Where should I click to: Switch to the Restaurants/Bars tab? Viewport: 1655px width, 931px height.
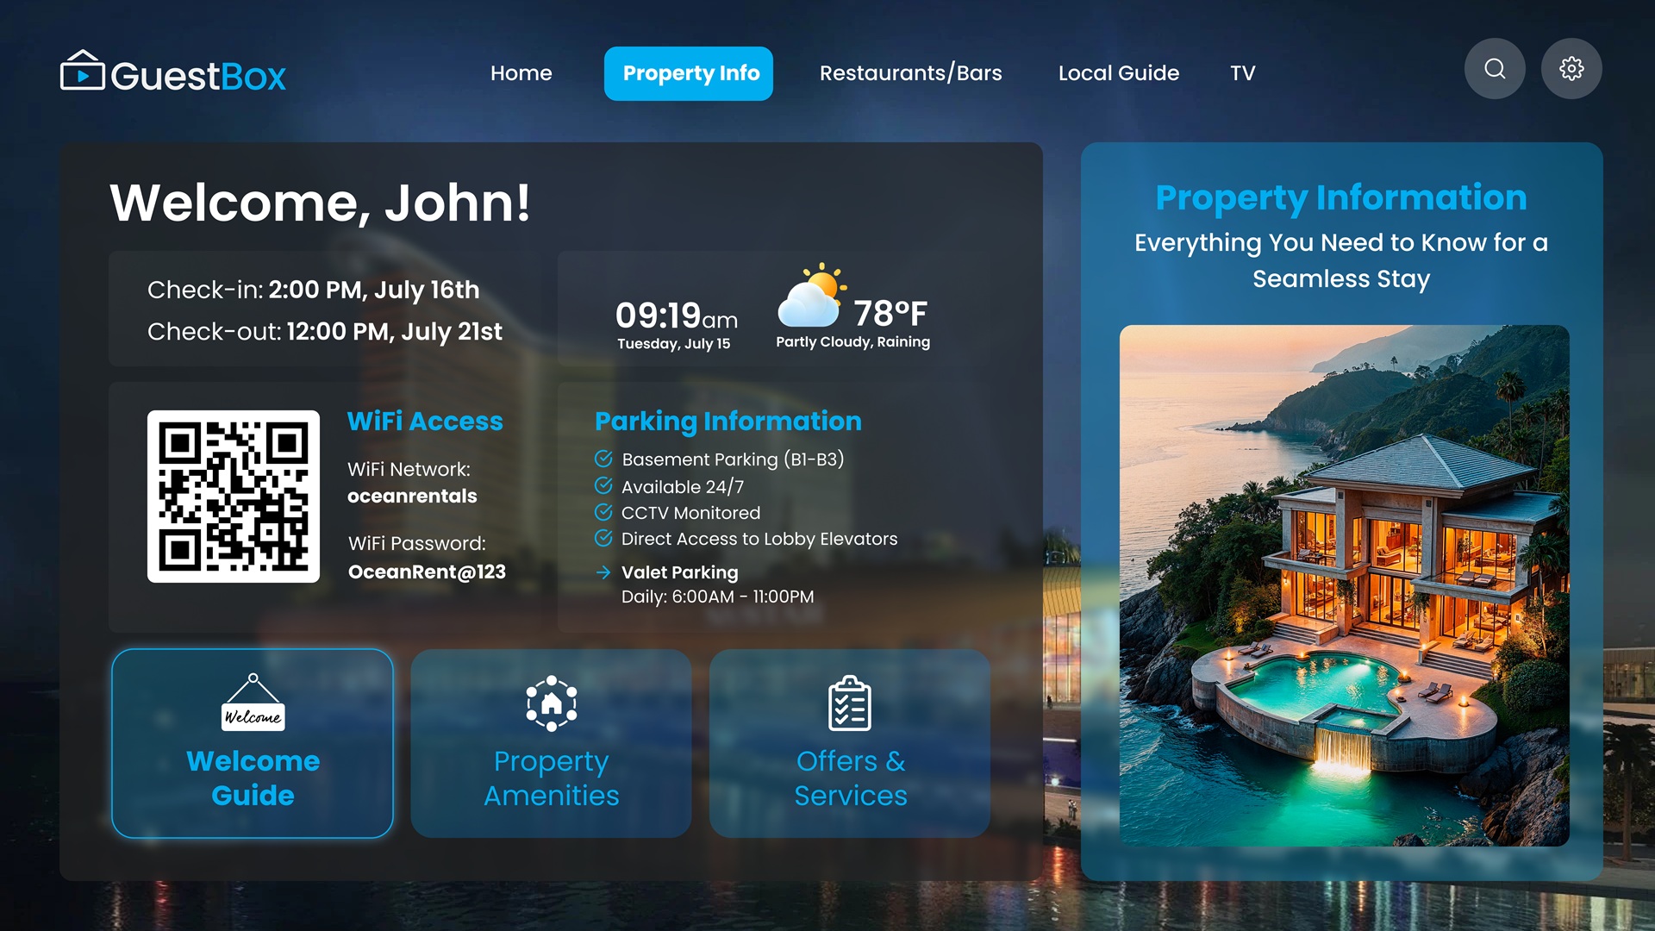(910, 73)
